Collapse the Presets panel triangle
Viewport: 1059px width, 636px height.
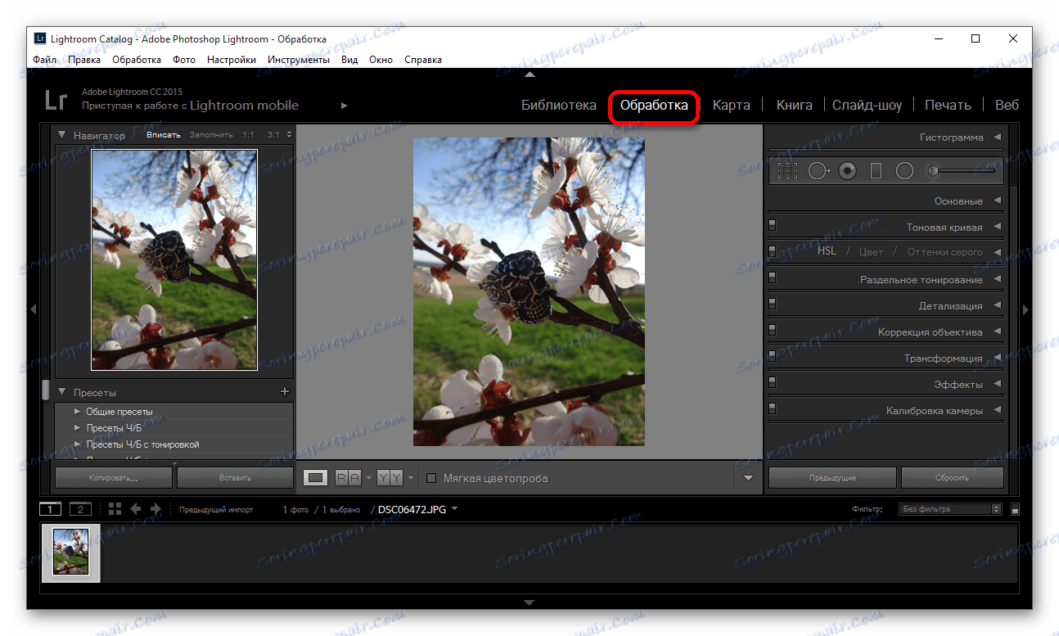coord(61,392)
